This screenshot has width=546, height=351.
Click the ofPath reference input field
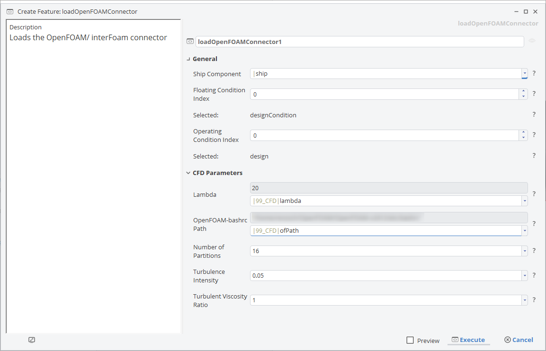pyautogui.click(x=386, y=231)
